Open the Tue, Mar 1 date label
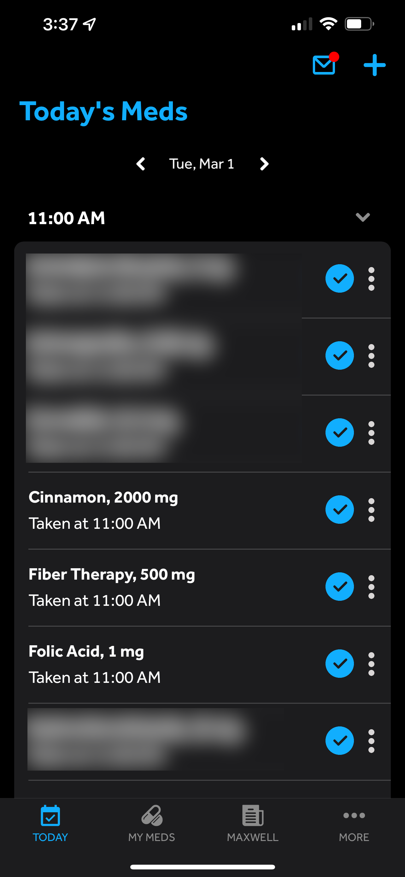This screenshot has width=405, height=877. click(202, 164)
